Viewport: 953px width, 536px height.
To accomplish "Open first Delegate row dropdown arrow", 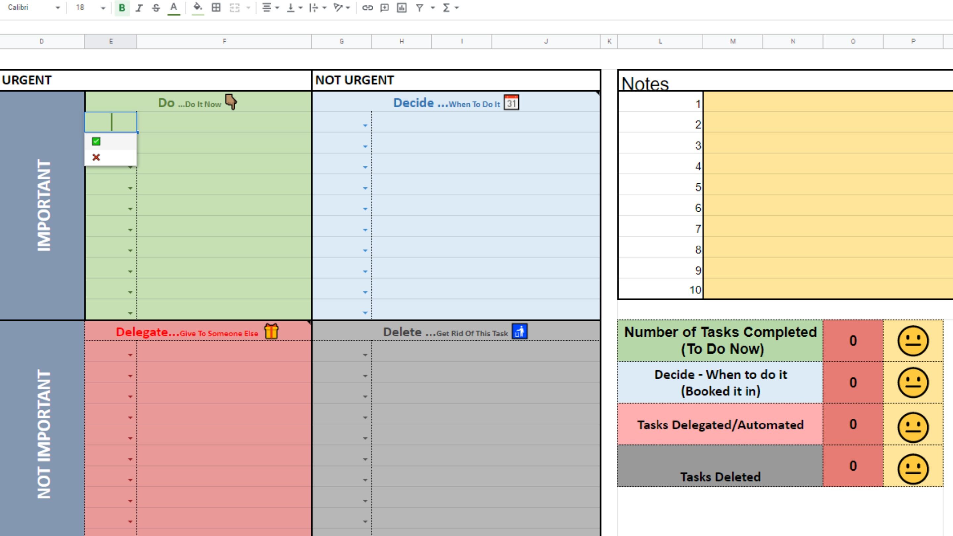I will (x=130, y=355).
